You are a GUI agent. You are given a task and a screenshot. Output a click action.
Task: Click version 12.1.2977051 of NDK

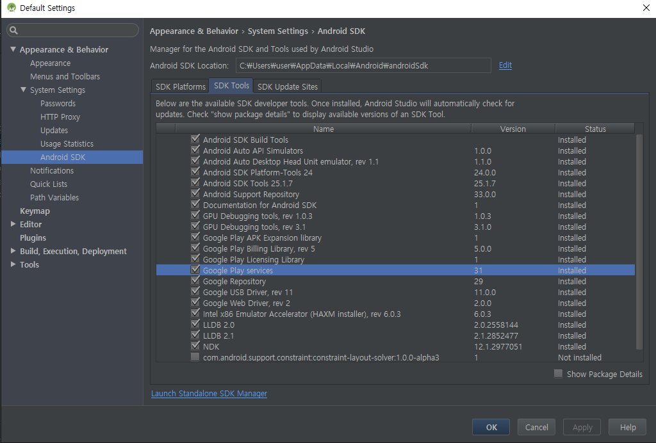[x=498, y=346]
